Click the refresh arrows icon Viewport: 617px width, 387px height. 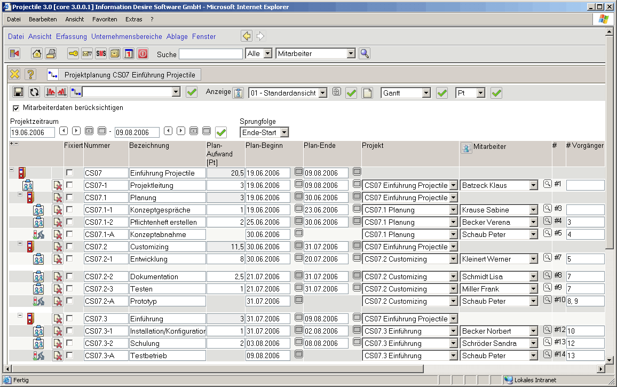34,92
